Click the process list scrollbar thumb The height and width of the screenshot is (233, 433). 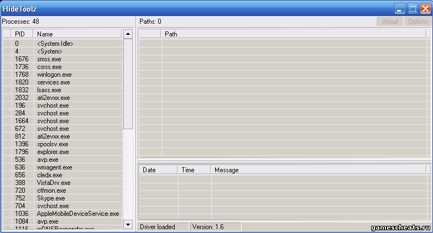point(128,83)
